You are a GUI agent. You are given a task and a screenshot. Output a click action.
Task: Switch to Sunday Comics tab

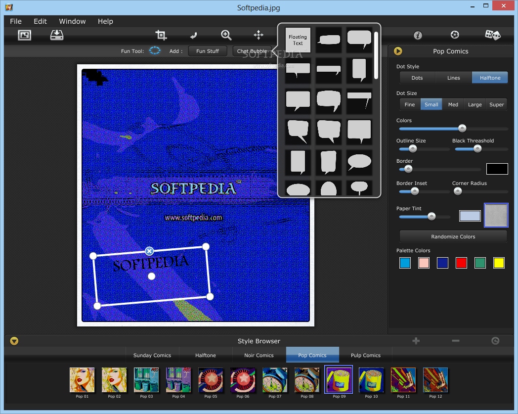point(152,355)
